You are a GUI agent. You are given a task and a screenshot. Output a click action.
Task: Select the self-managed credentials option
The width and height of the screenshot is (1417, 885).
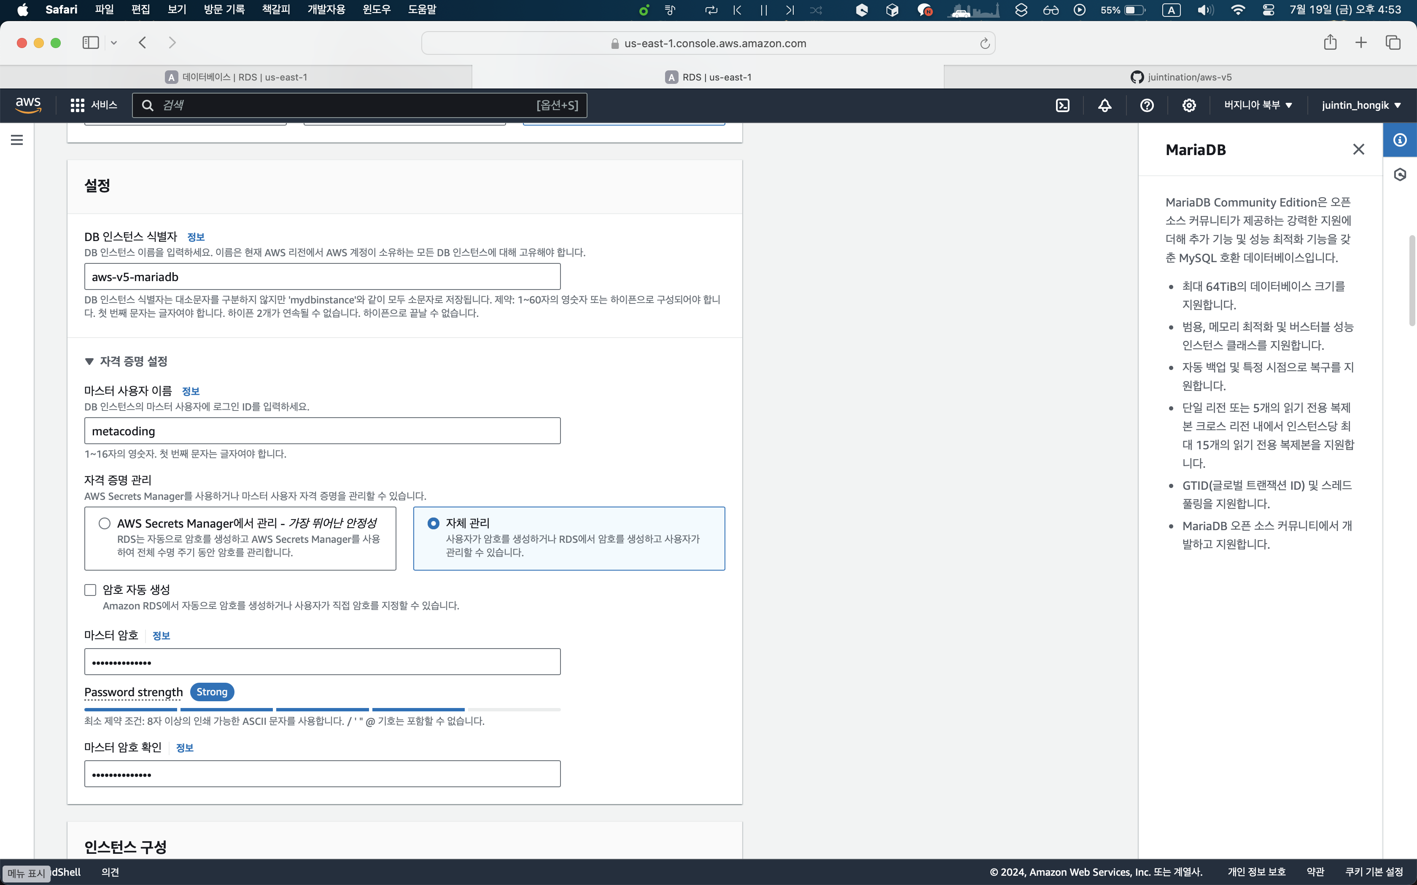coord(433,523)
